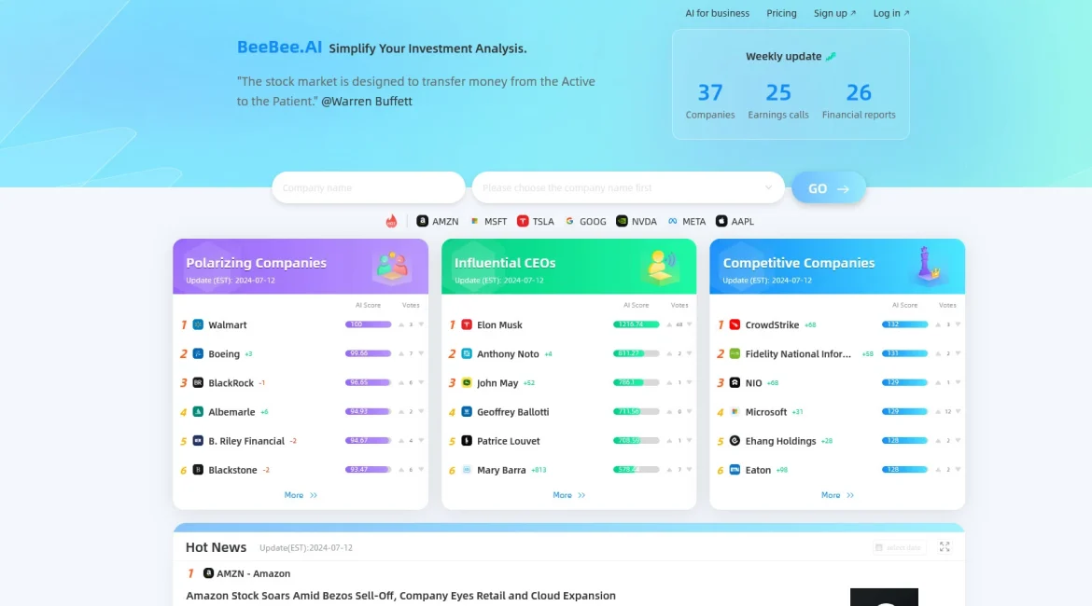
Task: Click the Mary Barra company icon
Action: click(467, 470)
